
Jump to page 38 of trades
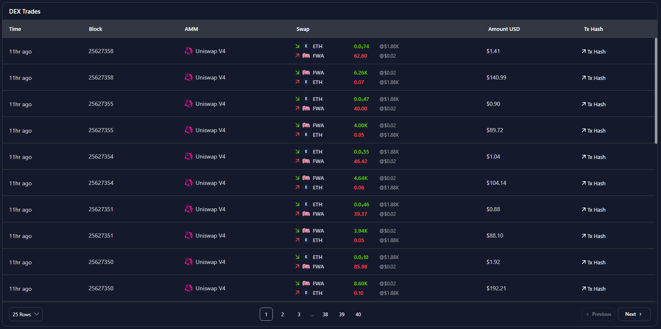(x=326, y=314)
